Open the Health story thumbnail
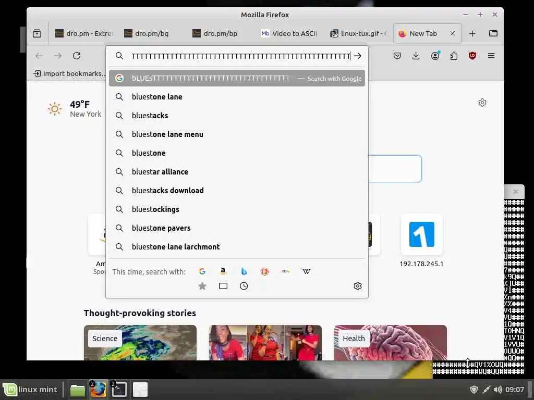The image size is (534, 400). pos(390,343)
